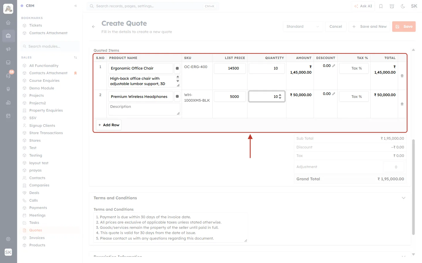Screen dimensions: 422x263
Task: Open the settings gear icon
Action: pos(8,239)
